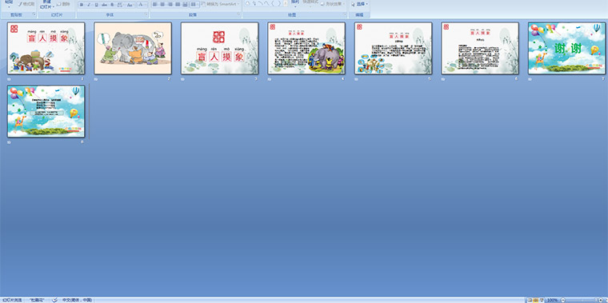Toggle Underline formatting in ribbon
Image resolution: width=608 pixels, height=303 pixels.
point(96,5)
